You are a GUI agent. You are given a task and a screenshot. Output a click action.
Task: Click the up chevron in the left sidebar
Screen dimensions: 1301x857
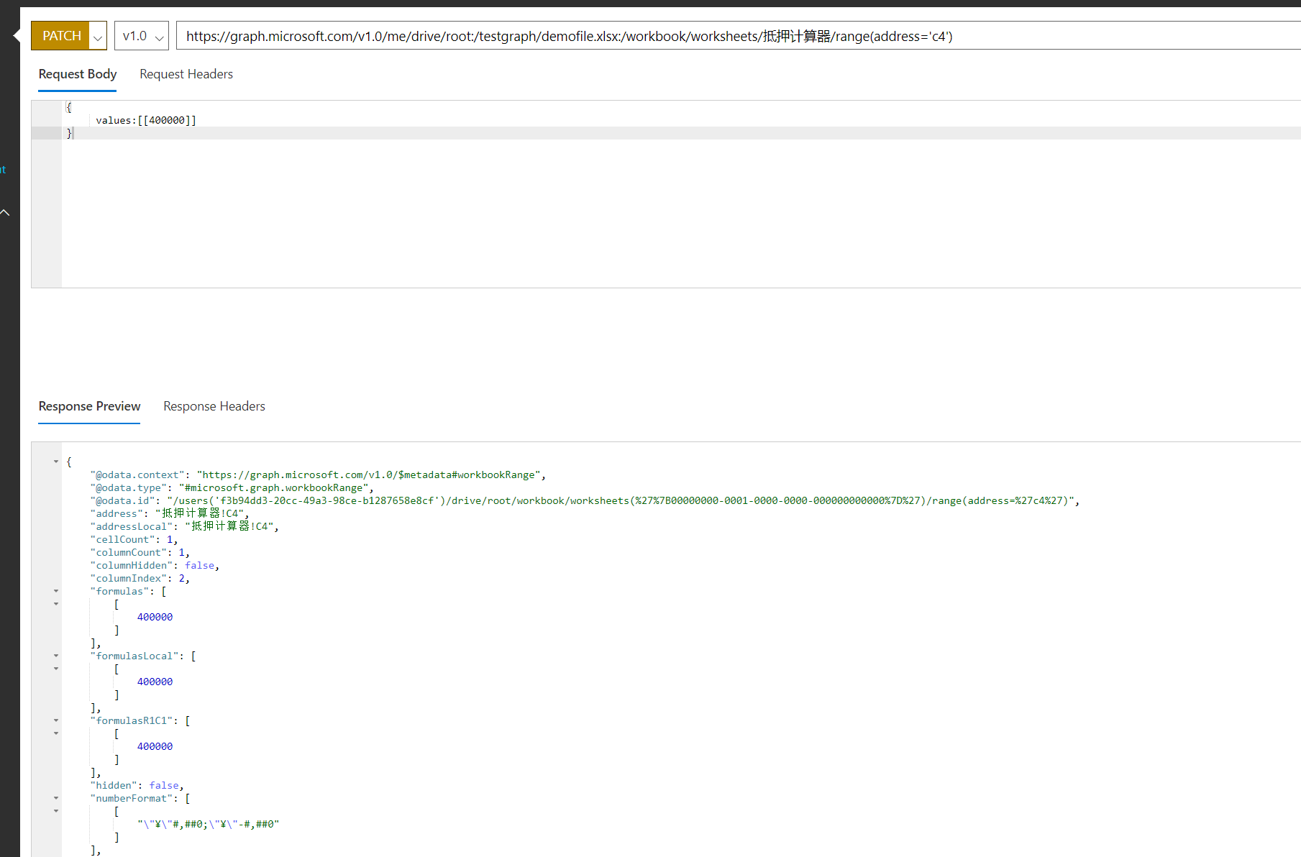pyautogui.click(x=5, y=213)
